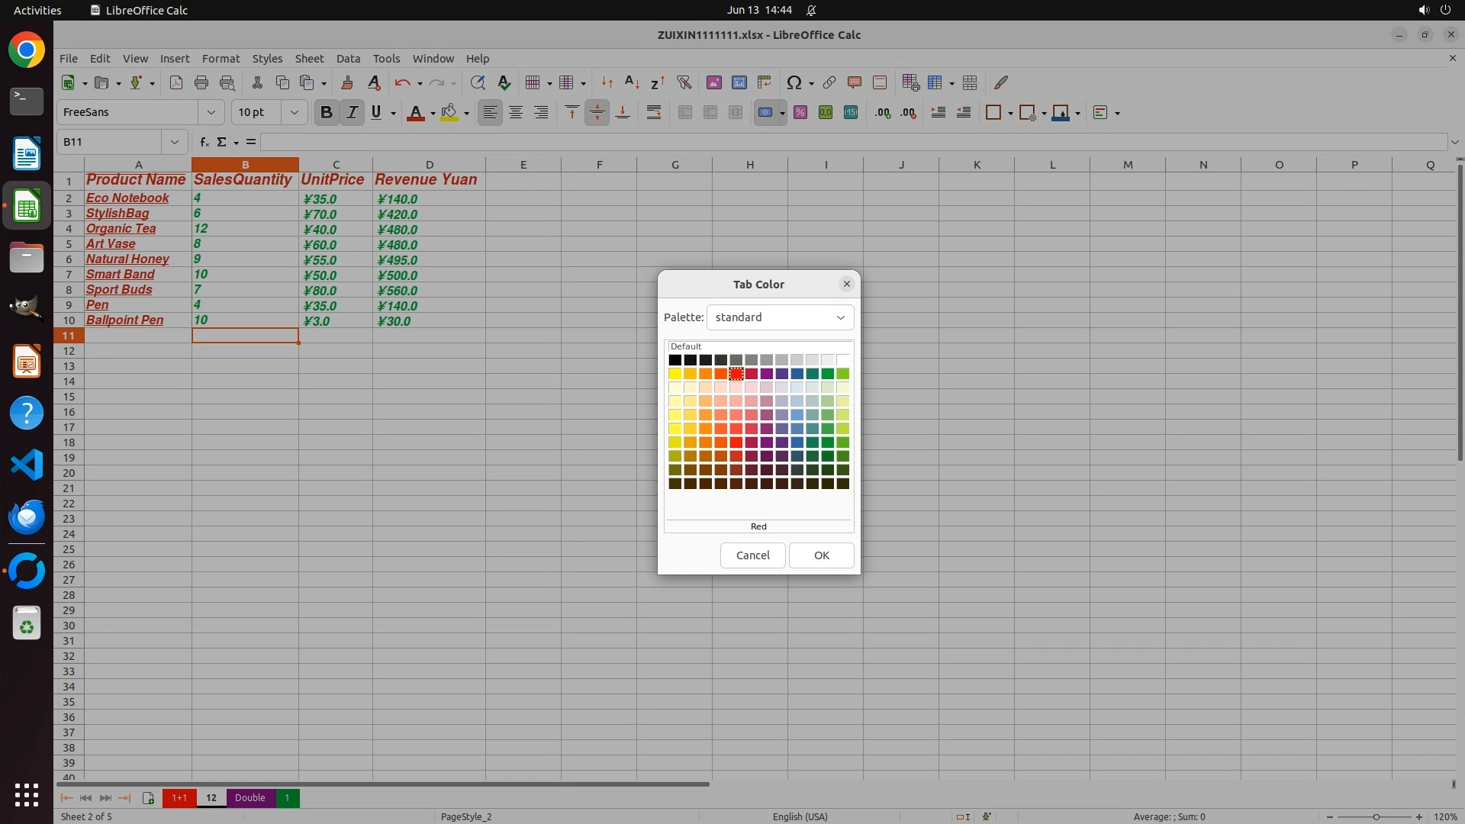The width and height of the screenshot is (1465, 824).
Task: Toggle Italic formatting button
Action: tap(352, 113)
